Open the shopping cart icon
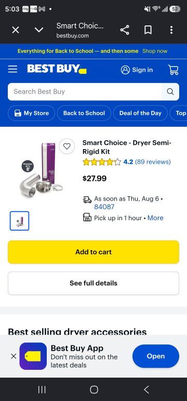This screenshot has height=401, width=187. (173, 70)
